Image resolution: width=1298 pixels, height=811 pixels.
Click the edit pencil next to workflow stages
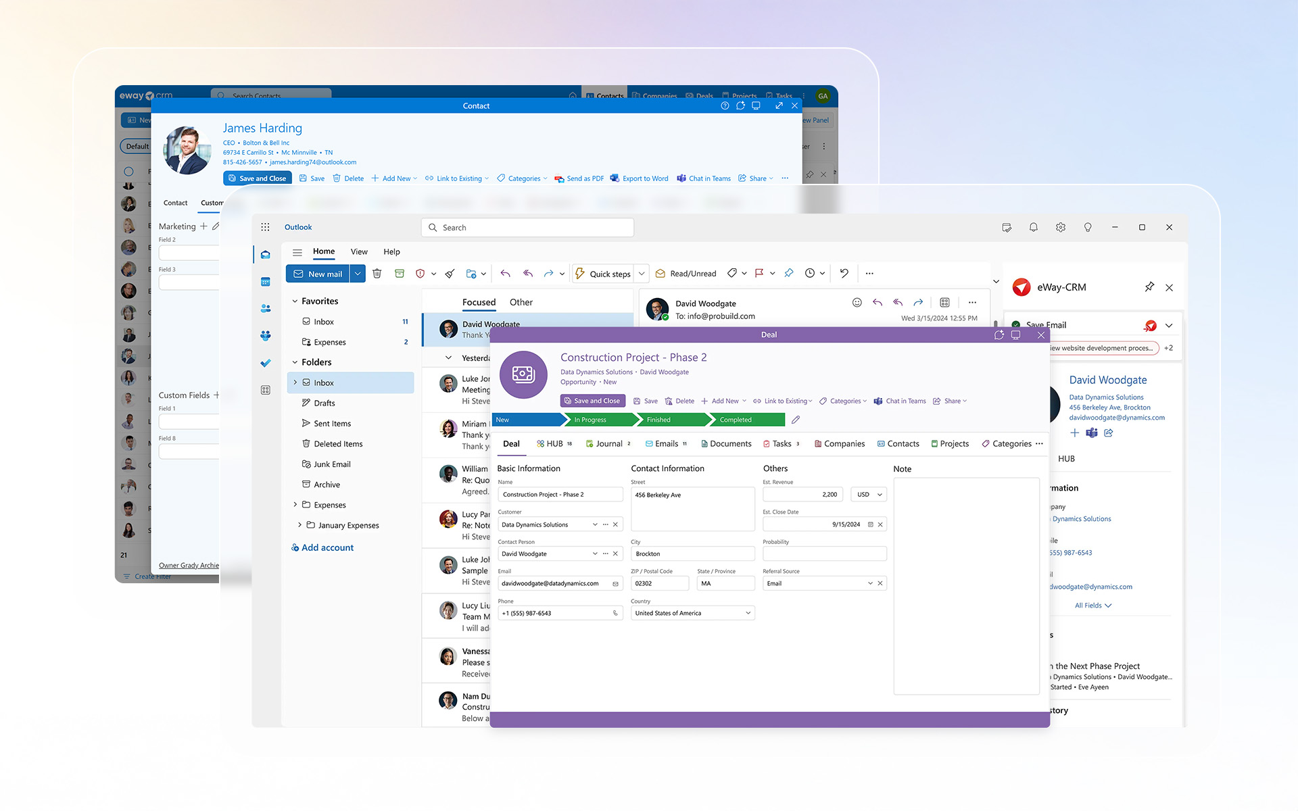click(796, 420)
